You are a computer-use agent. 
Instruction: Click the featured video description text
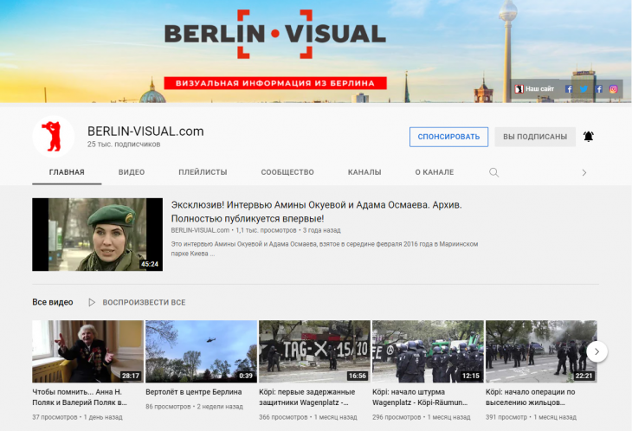[x=325, y=248]
